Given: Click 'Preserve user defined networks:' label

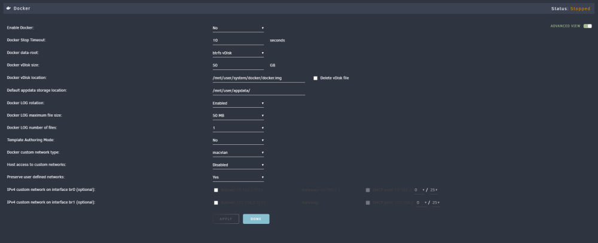Looking at the screenshot, I should pyautogui.click(x=36, y=177).
